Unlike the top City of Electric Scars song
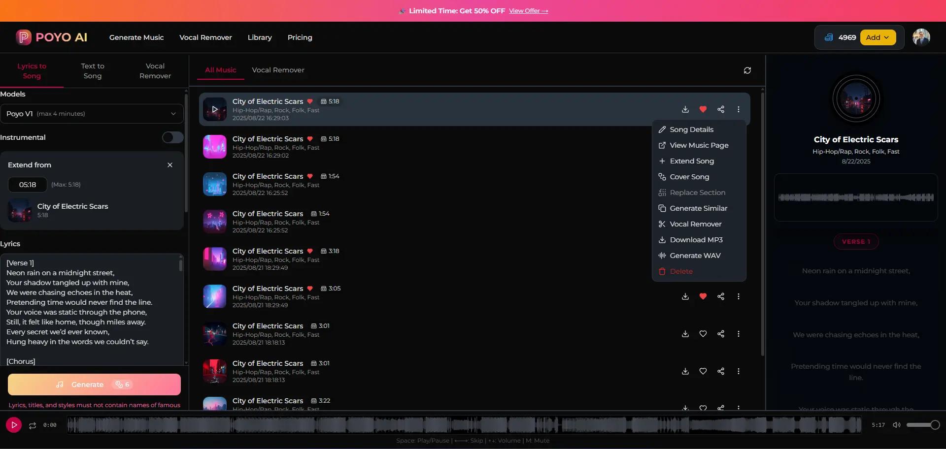 (x=703, y=109)
